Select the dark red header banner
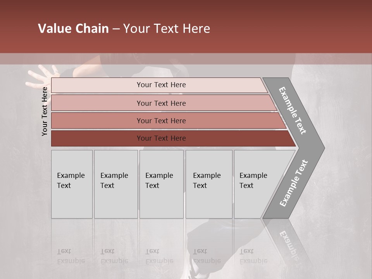The image size is (372, 279). point(186,26)
